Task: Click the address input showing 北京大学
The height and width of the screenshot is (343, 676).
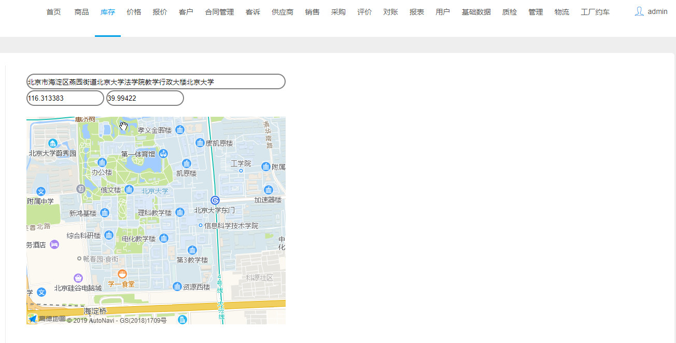Action: click(x=156, y=81)
